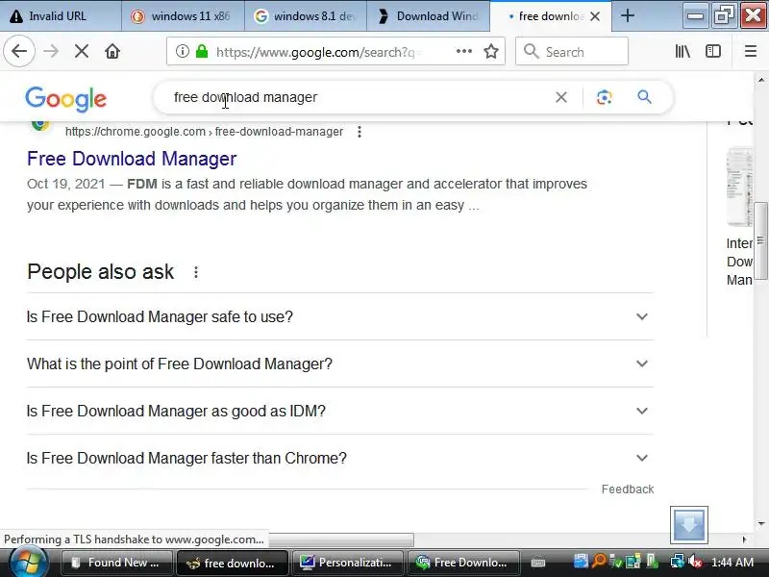Open the Found New taskbar window
769x577 pixels.
click(x=116, y=563)
